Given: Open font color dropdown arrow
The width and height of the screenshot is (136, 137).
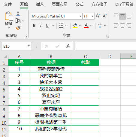Looking at the screenshot, I should (91, 26).
